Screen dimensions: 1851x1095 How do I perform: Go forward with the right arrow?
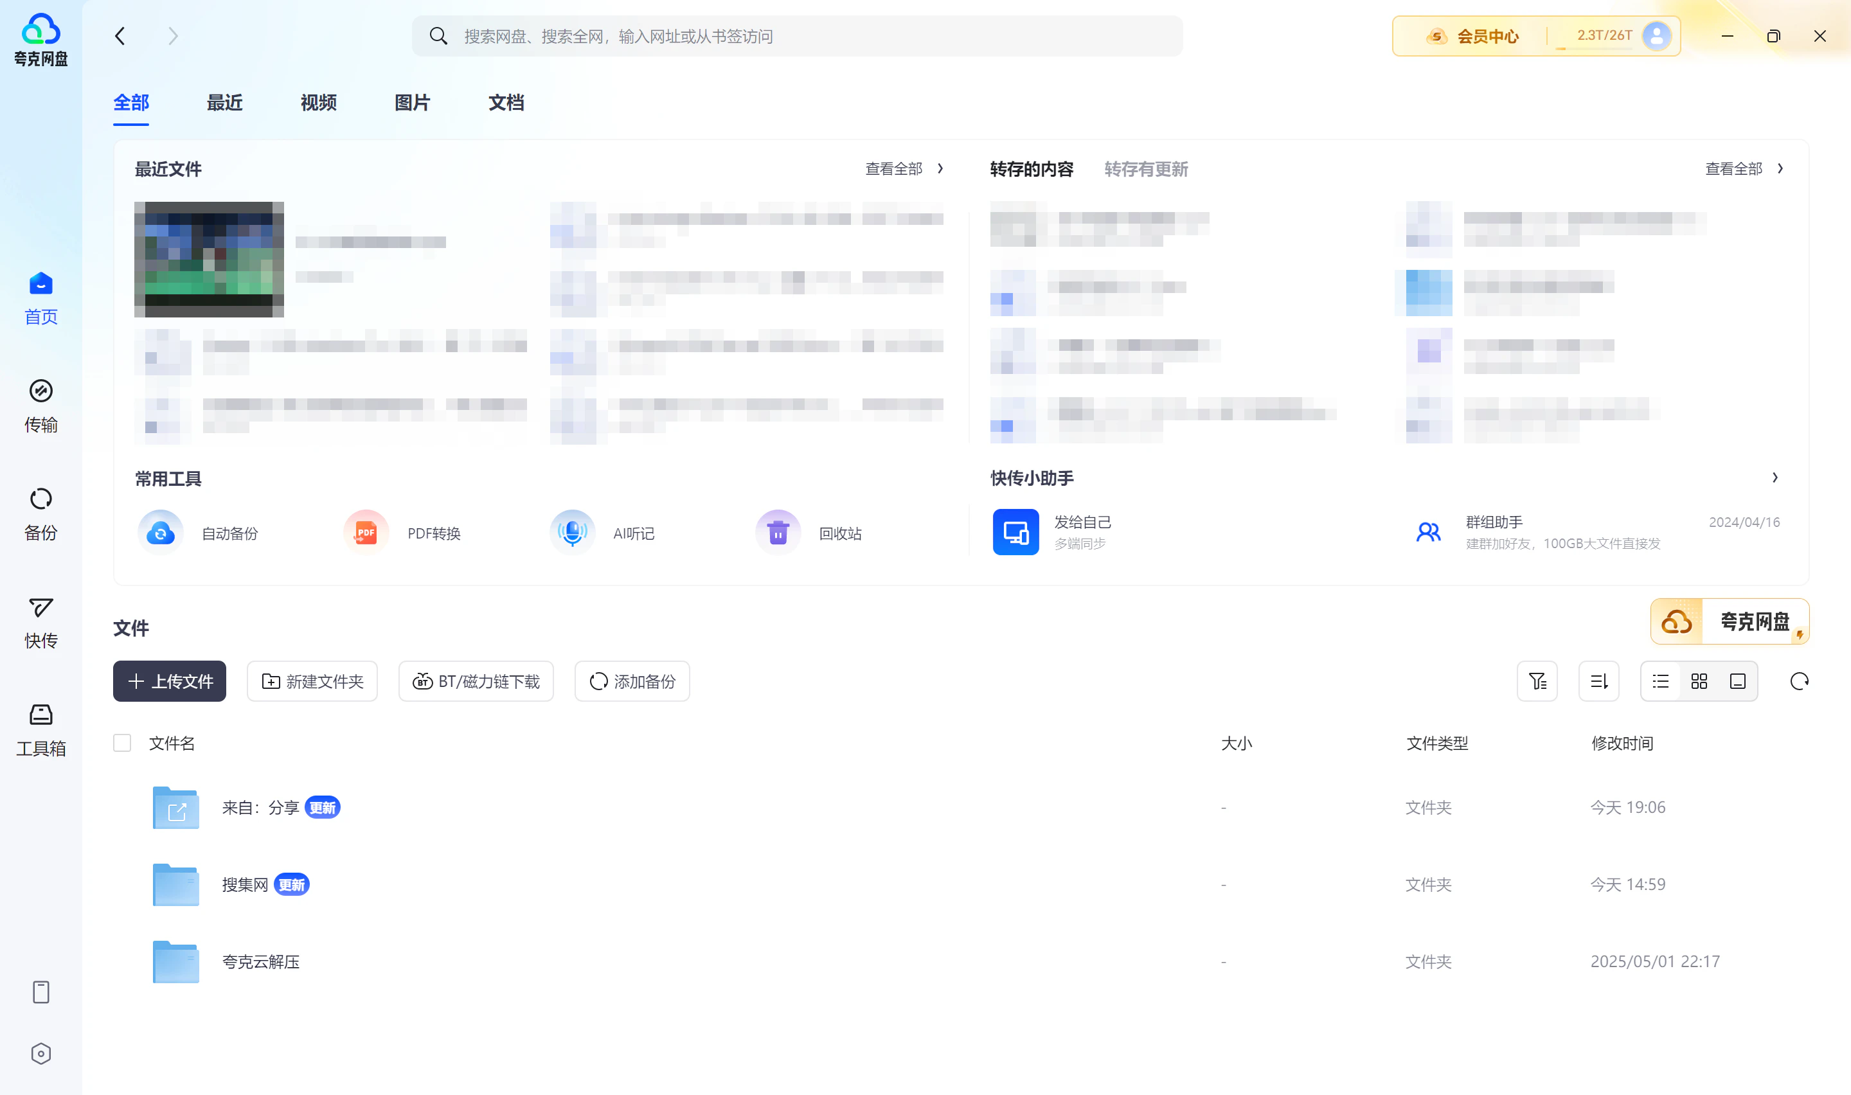click(173, 36)
